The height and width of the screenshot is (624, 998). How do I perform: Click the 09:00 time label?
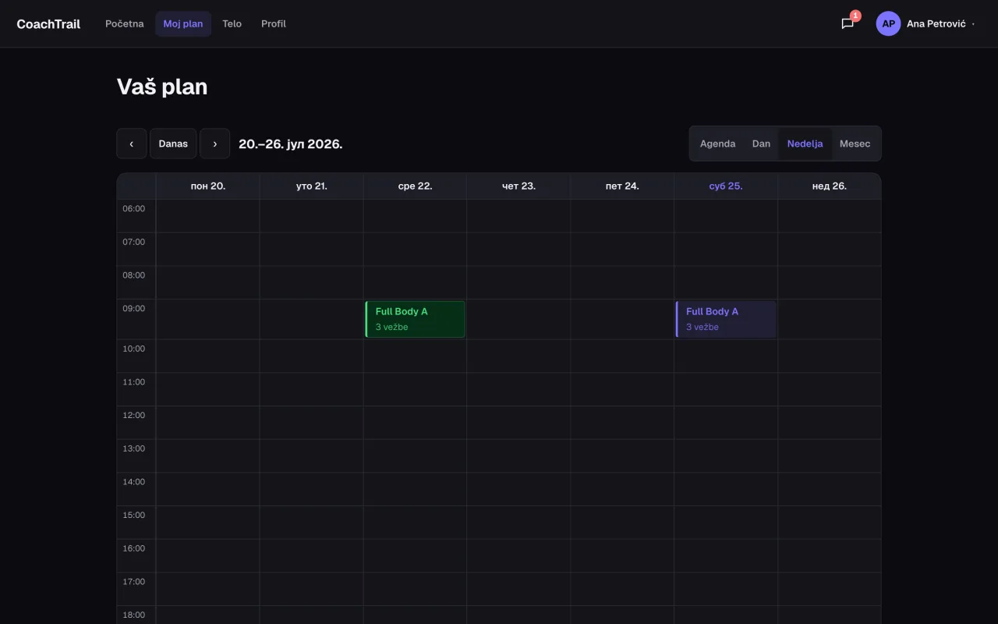pos(134,308)
